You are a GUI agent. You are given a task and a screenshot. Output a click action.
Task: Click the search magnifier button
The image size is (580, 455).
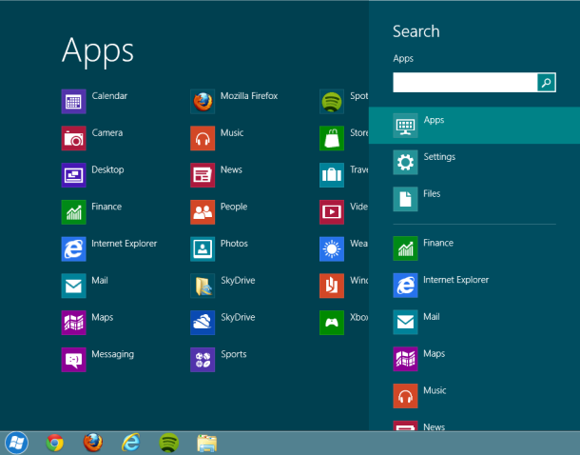click(x=547, y=83)
